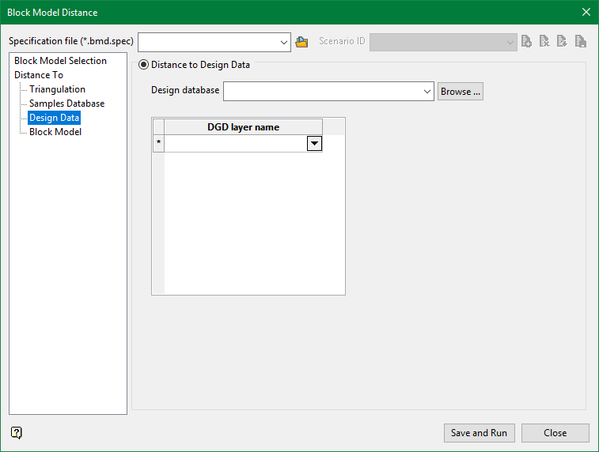Click the copy scenario icon
599x452 pixels.
coord(581,42)
